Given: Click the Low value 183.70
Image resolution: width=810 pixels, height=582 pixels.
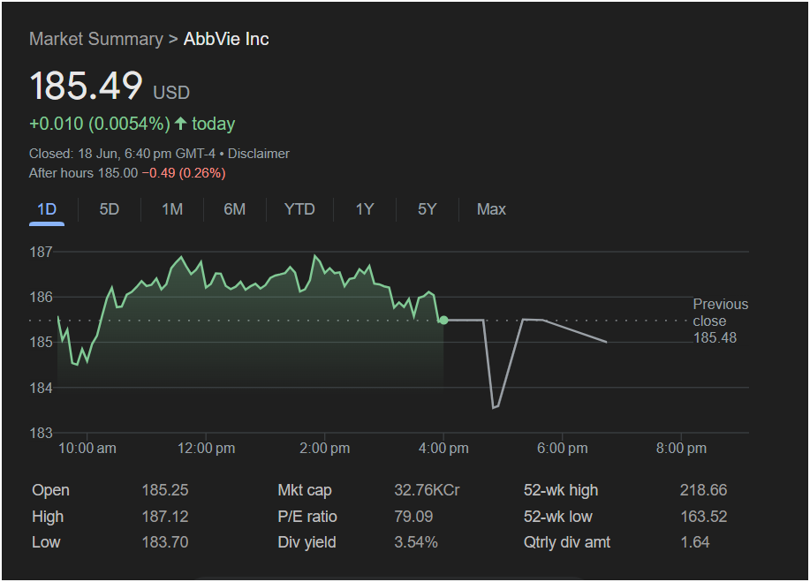Looking at the screenshot, I should (x=165, y=542).
